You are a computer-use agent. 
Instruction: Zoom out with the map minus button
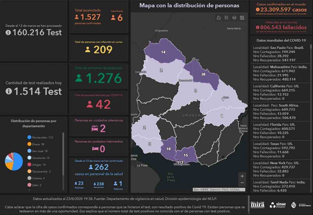pyautogui.click(x=242, y=183)
